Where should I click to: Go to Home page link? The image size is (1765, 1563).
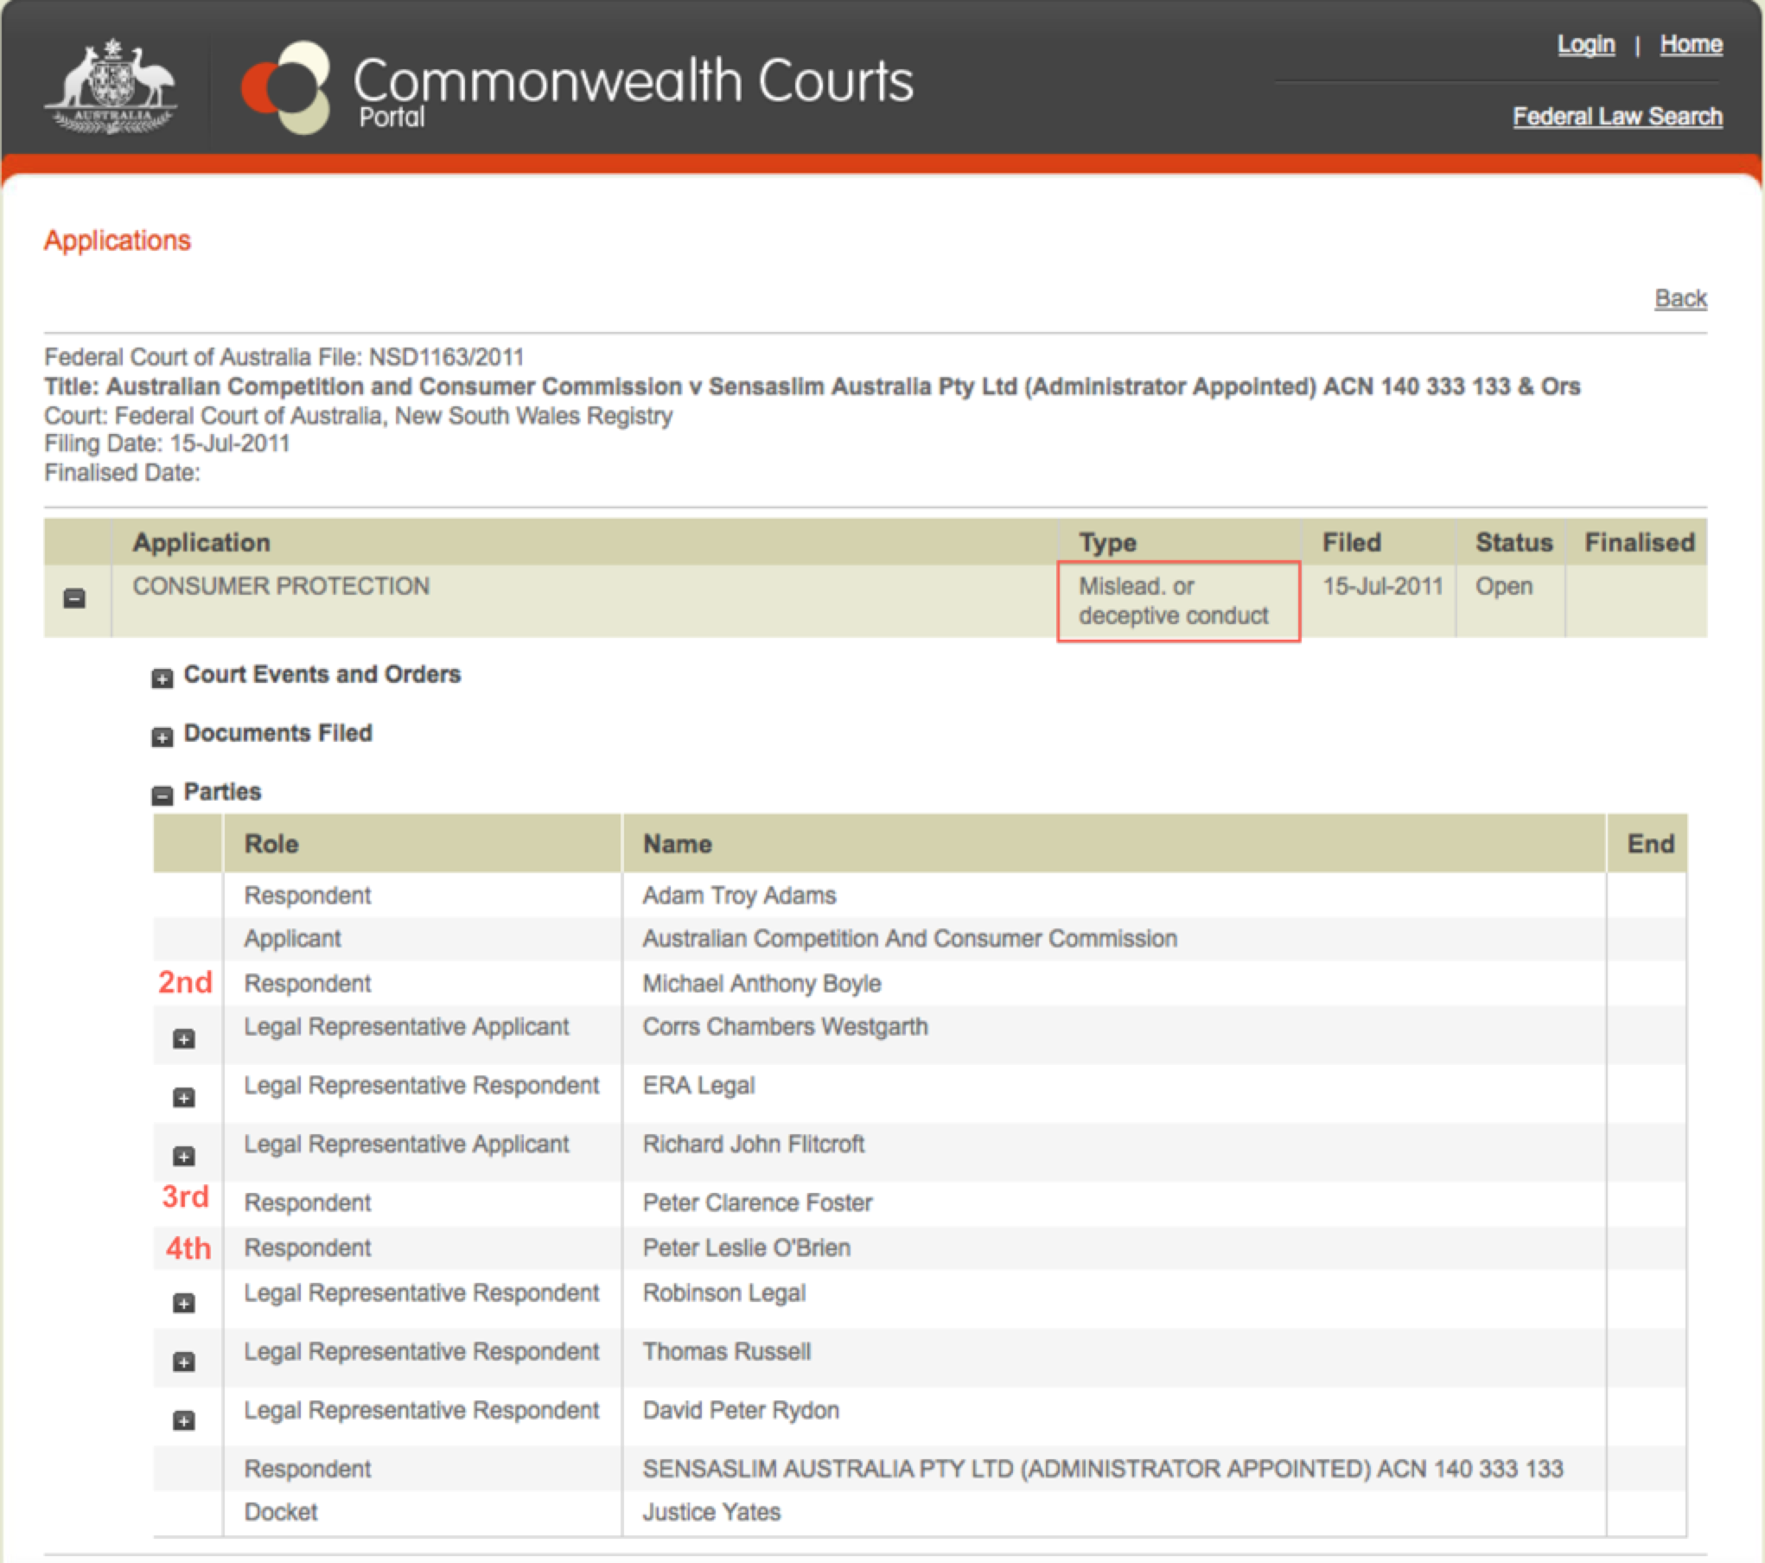pyautogui.click(x=1691, y=45)
